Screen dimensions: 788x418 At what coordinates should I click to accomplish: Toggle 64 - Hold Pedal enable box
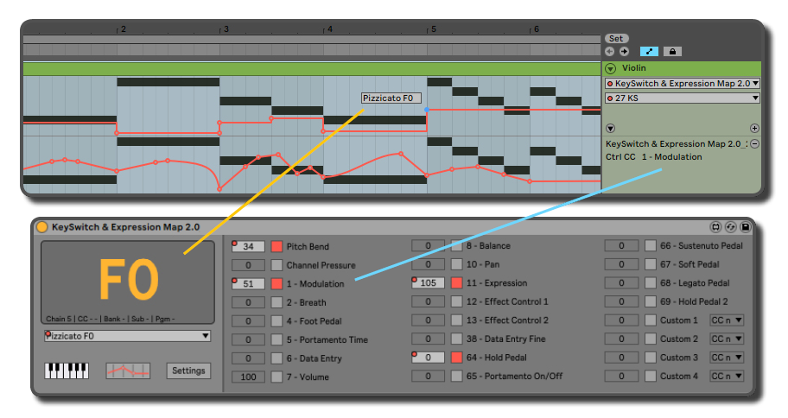tap(456, 358)
